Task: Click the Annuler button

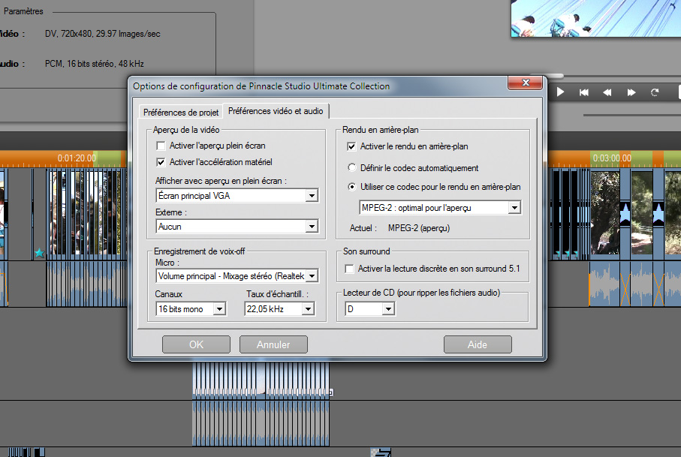Action: (273, 344)
